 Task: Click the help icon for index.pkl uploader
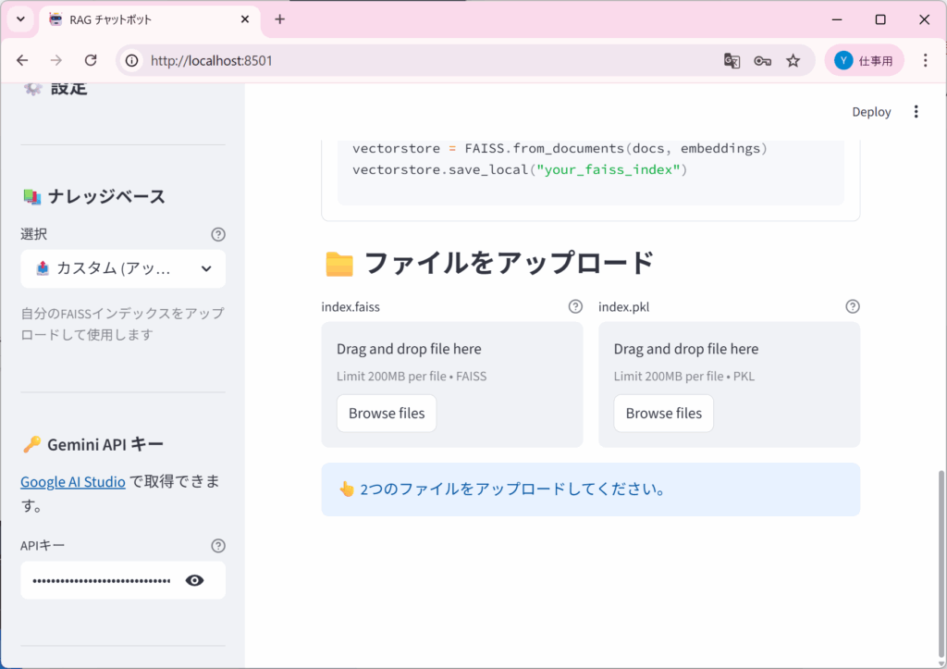click(853, 306)
